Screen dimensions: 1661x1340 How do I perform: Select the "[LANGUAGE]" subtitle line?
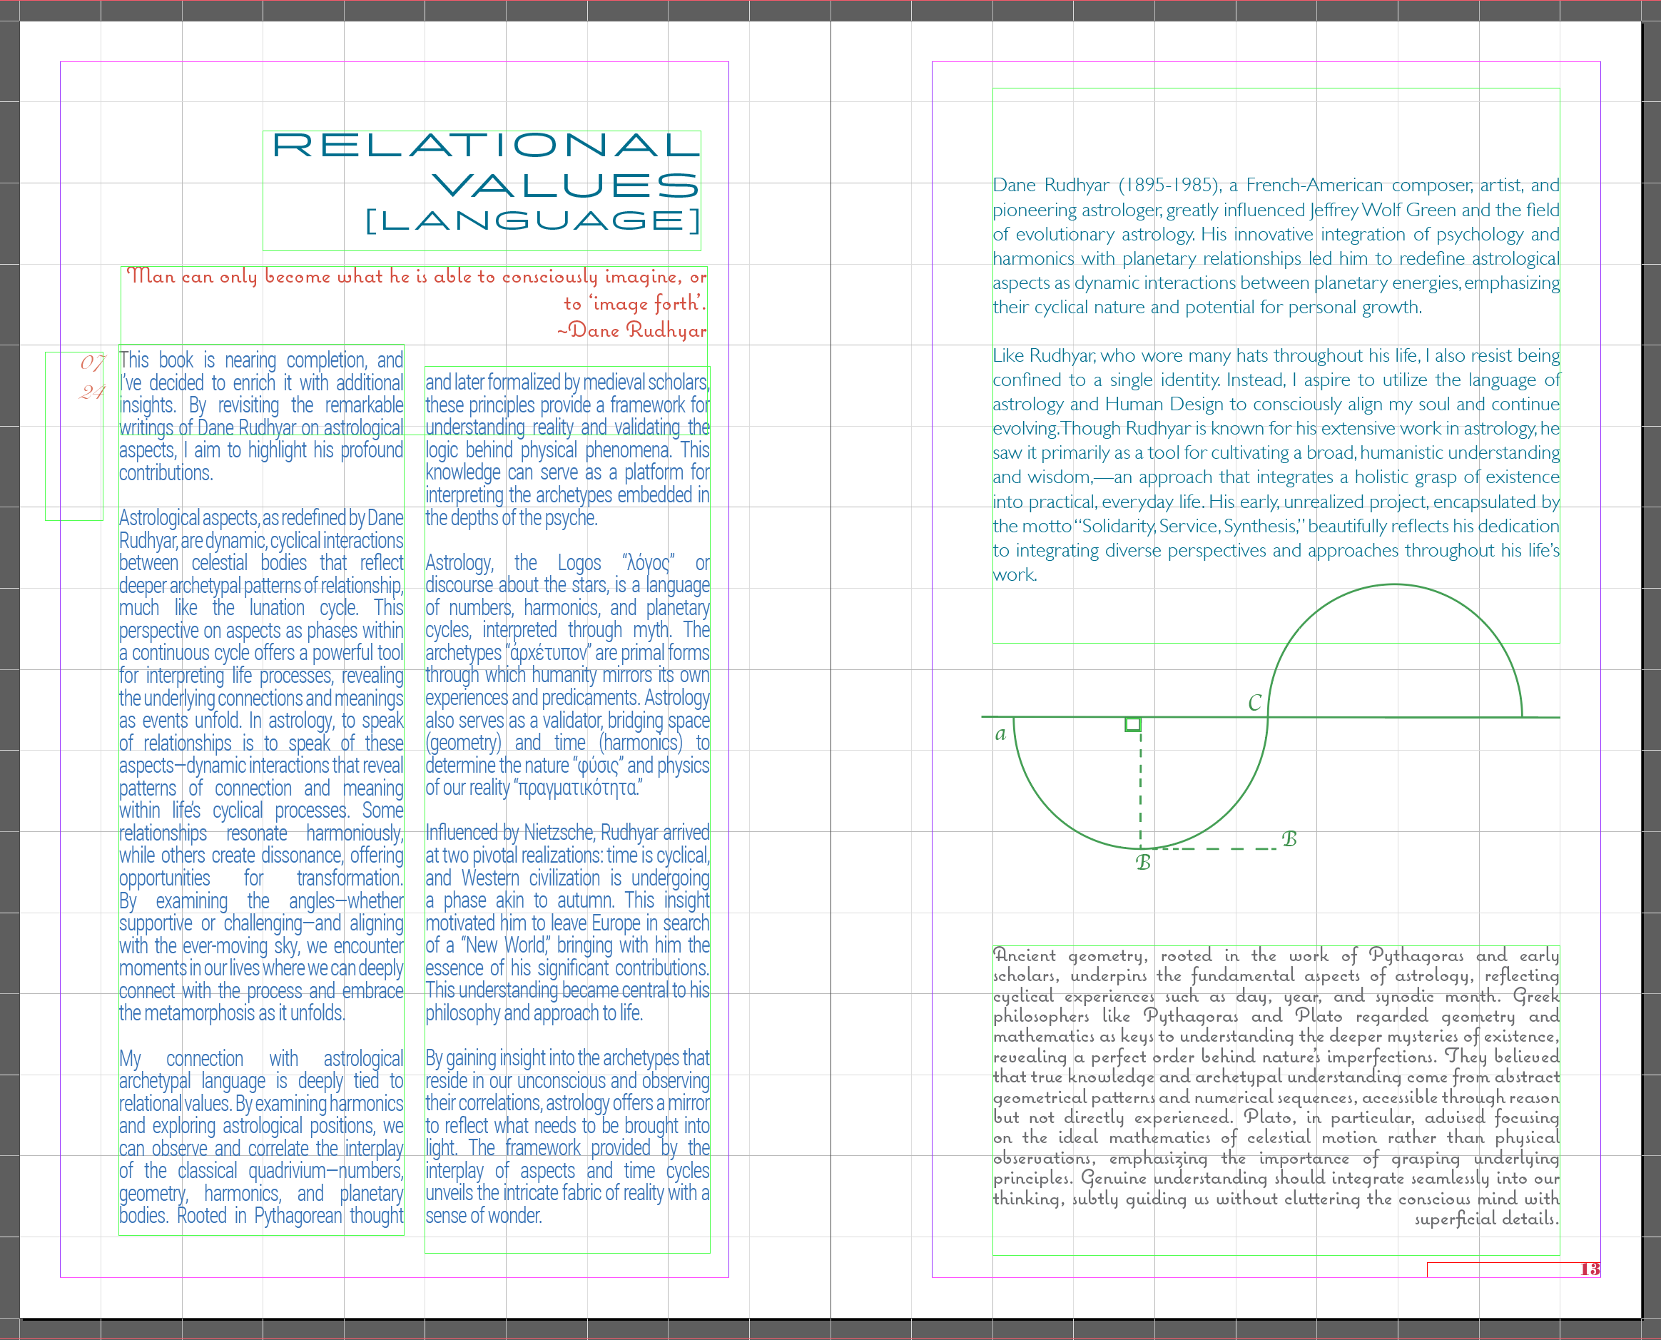coord(534,220)
